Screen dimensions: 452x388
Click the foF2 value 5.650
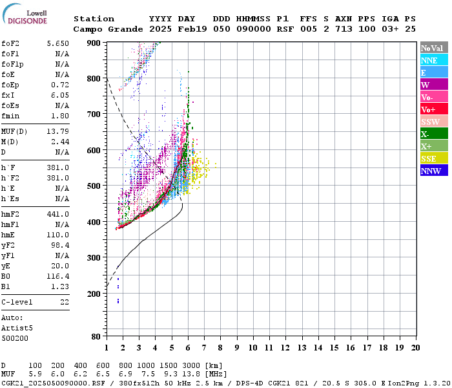pos(58,43)
